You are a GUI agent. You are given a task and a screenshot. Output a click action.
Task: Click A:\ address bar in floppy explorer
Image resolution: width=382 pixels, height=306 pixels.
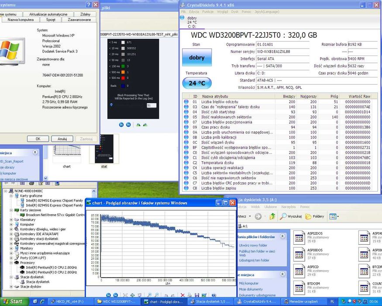coord(310,226)
